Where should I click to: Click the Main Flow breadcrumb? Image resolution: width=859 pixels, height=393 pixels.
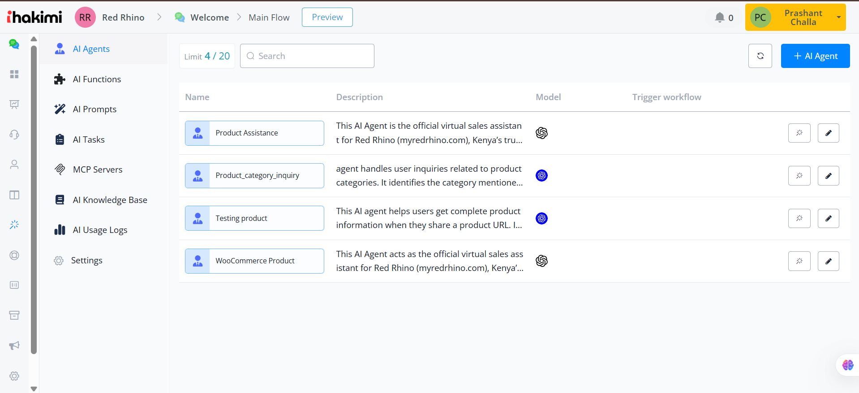(x=269, y=17)
